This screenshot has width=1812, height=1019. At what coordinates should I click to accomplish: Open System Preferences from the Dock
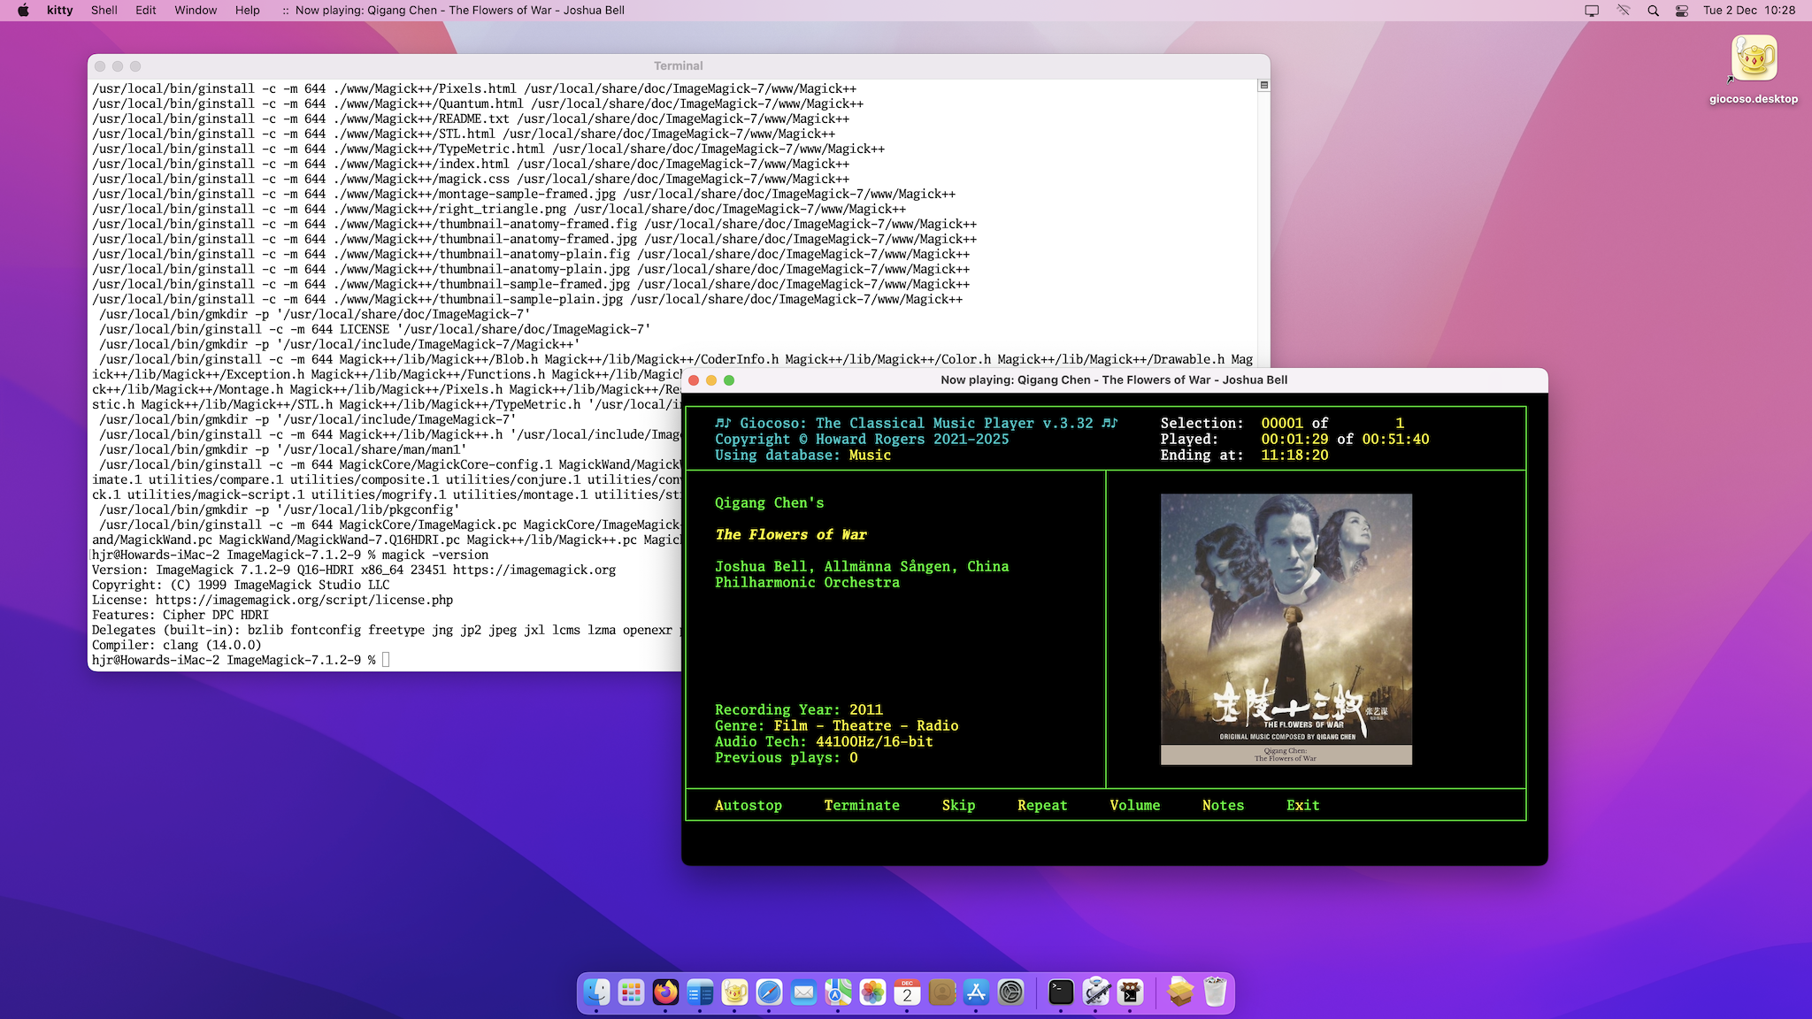(x=1009, y=992)
